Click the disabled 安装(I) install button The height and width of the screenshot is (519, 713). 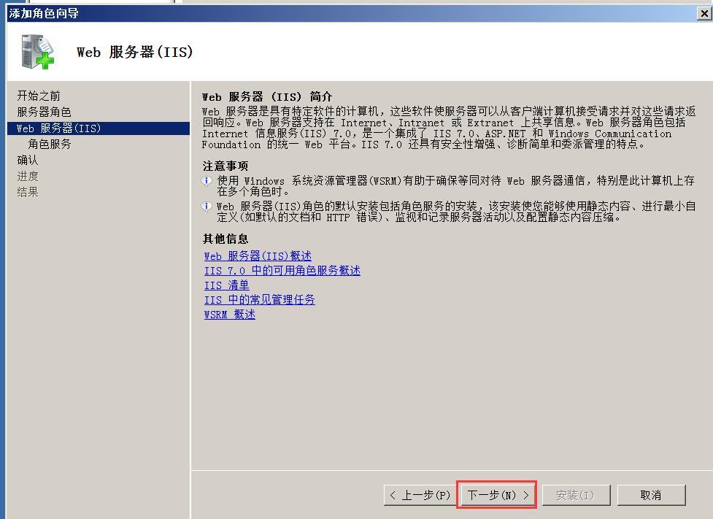tap(576, 495)
